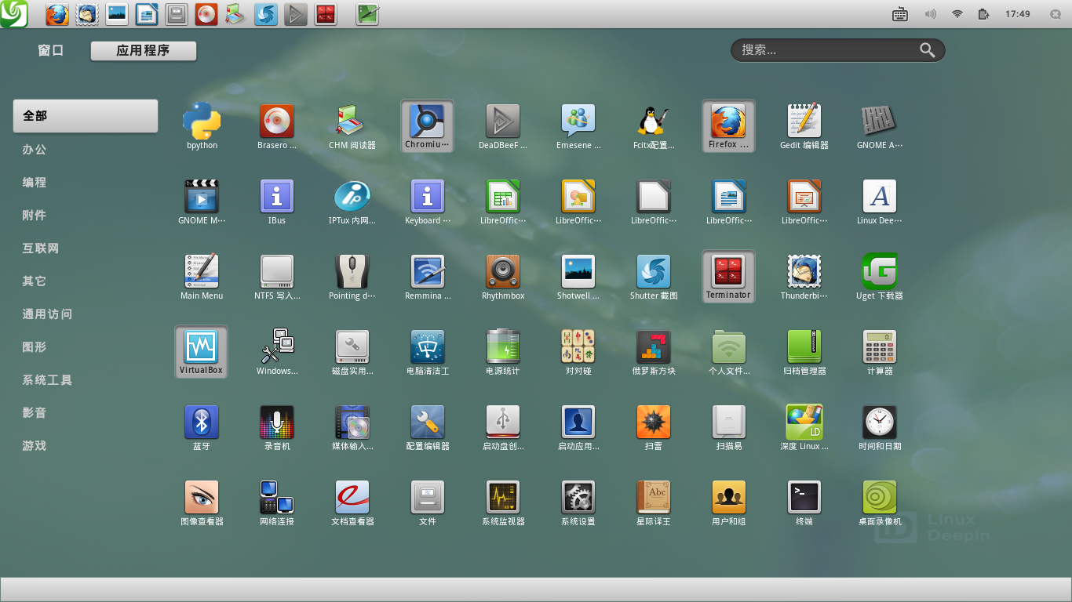This screenshot has width=1072, height=602.
Task: Launch Remmina remote desktop client
Action: click(428, 277)
